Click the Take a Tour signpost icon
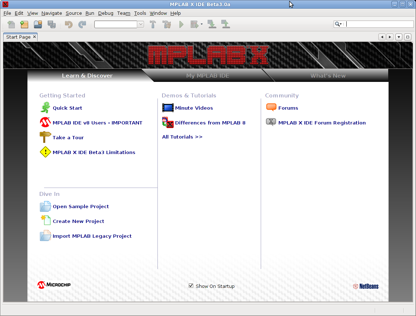 point(45,137)
